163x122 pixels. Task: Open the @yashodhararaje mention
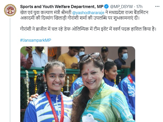point(88,13)
